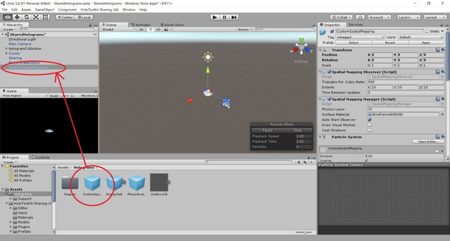450x241 pixels.
Task: Click the prefab Revert button
Action: [390, 43]
